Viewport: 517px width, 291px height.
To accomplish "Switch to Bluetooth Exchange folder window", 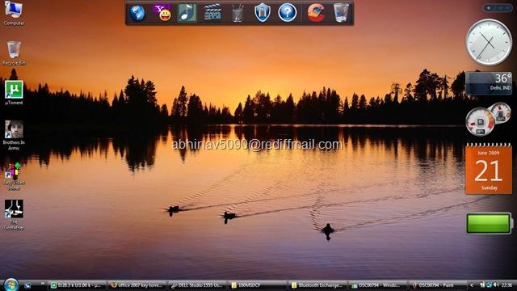I will pos(318,285).
